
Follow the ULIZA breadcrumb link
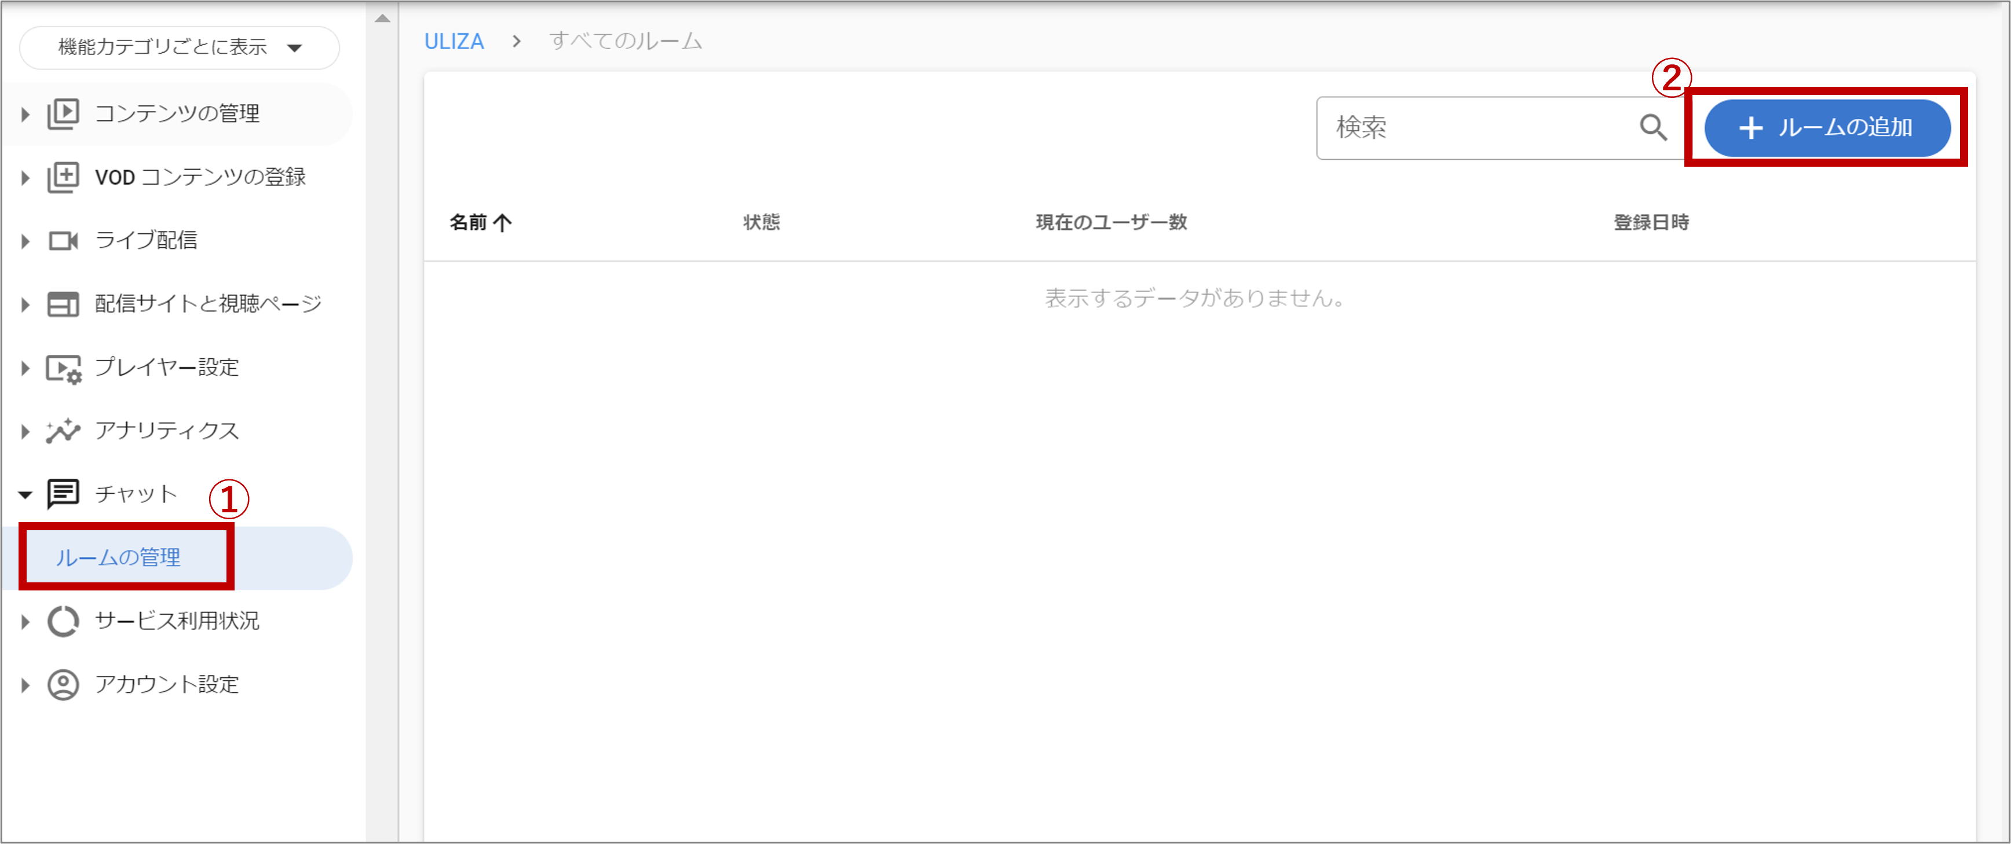(454, 41)
